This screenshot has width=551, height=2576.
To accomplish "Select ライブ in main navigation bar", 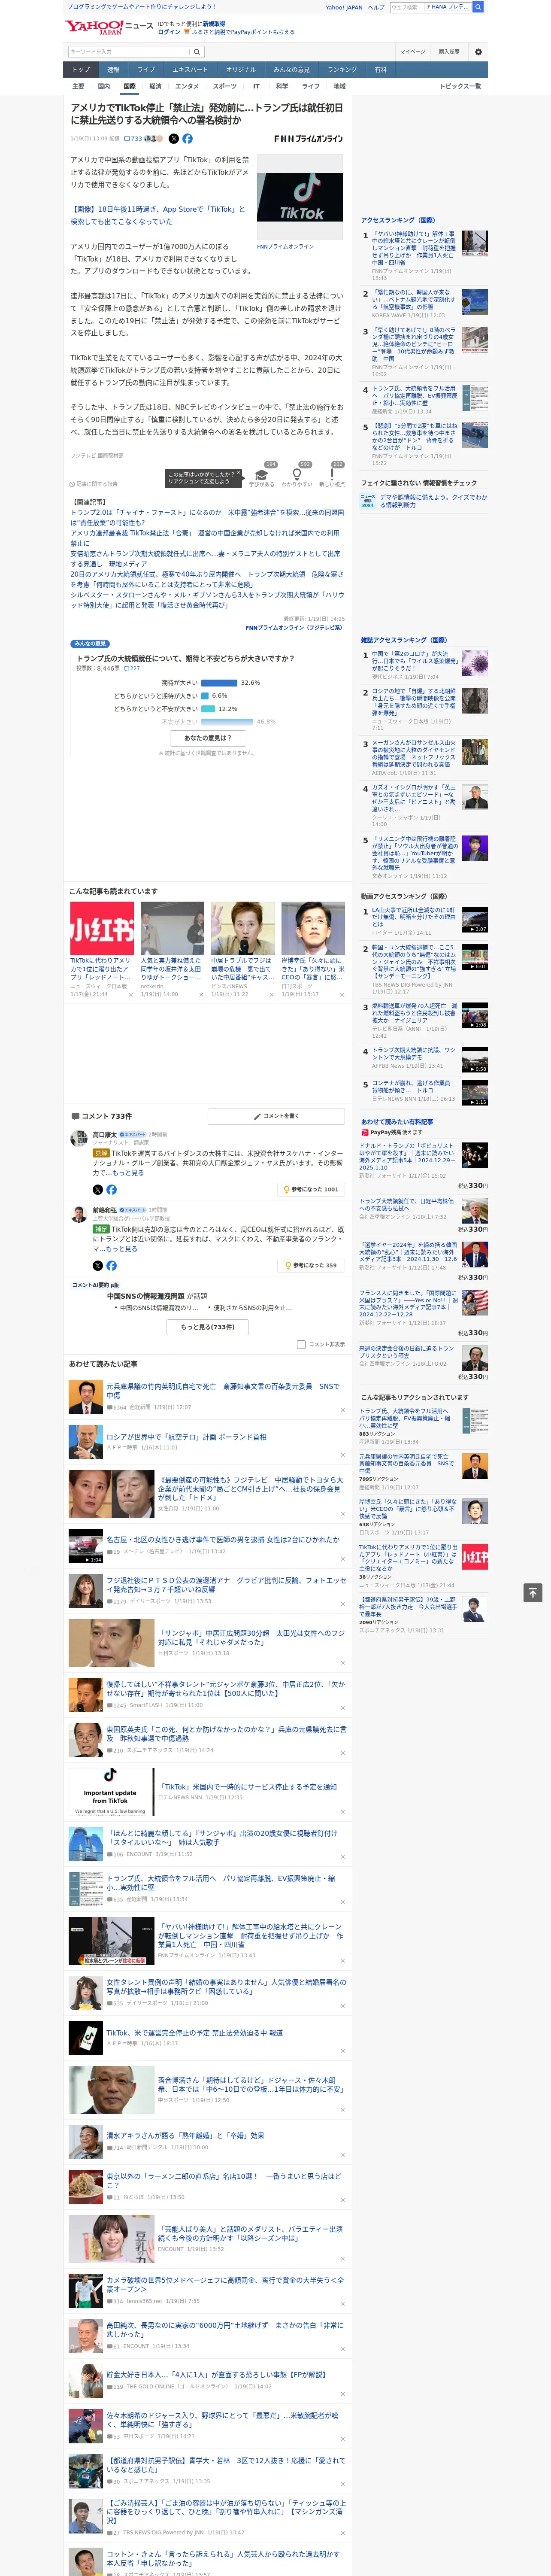I will [x=146, y=70].
